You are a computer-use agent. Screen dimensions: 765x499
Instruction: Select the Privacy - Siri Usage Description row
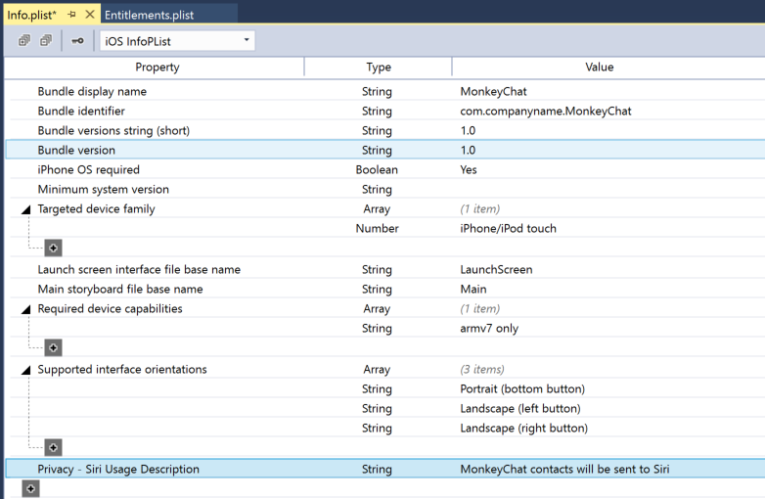[118, 470]
